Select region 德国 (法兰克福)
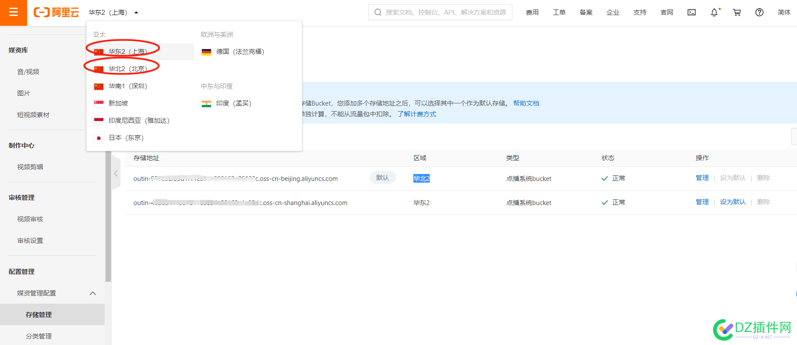The height and width of the screenshot is (345, 797). pyautogui.click(x=248, y=52)
